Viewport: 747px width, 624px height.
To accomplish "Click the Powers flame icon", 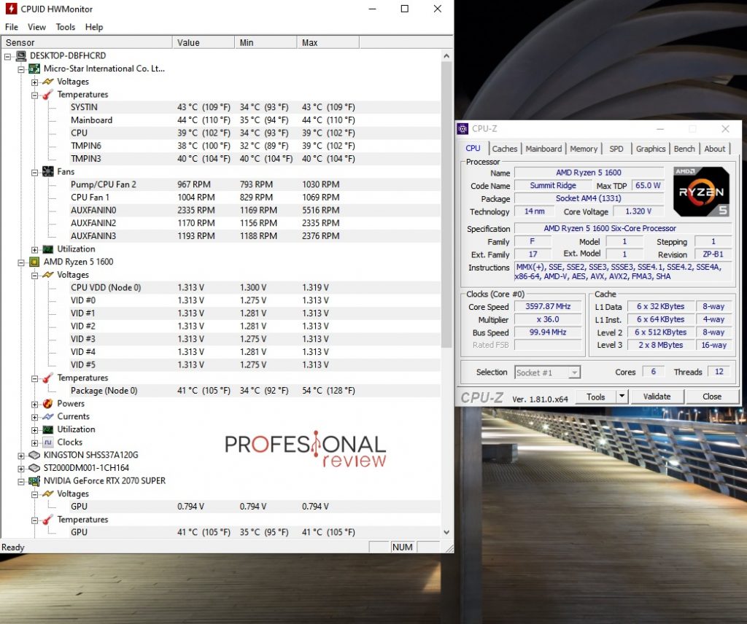I will tap(47, 404).
